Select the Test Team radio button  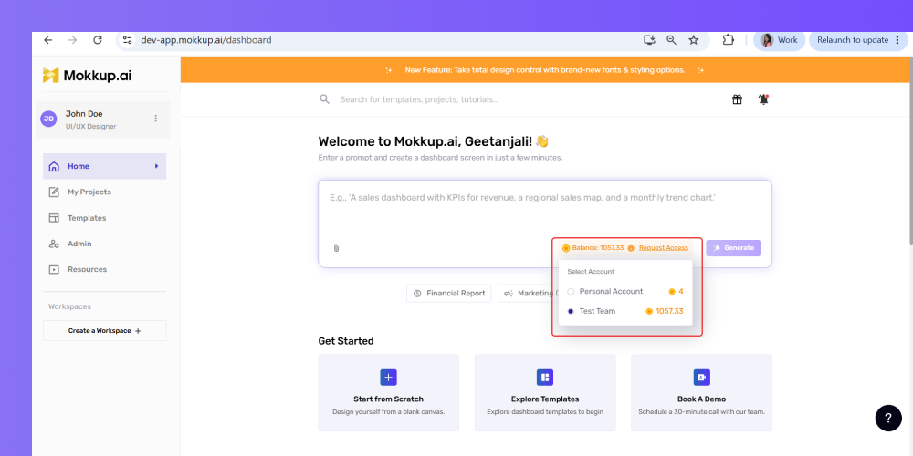pyautogui.click(x=571, y=312)
